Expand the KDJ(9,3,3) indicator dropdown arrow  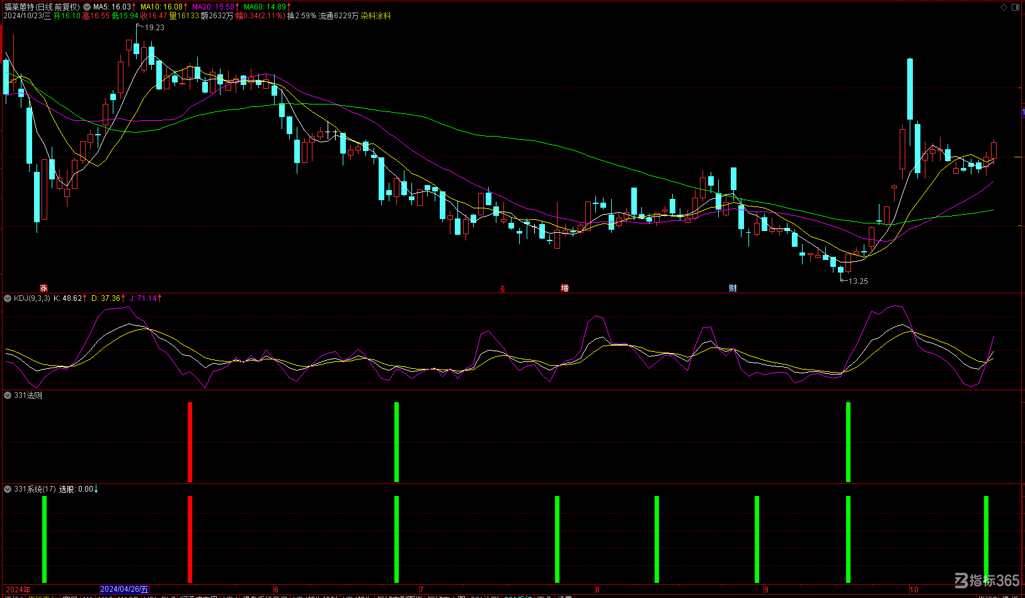click(8, 298)
